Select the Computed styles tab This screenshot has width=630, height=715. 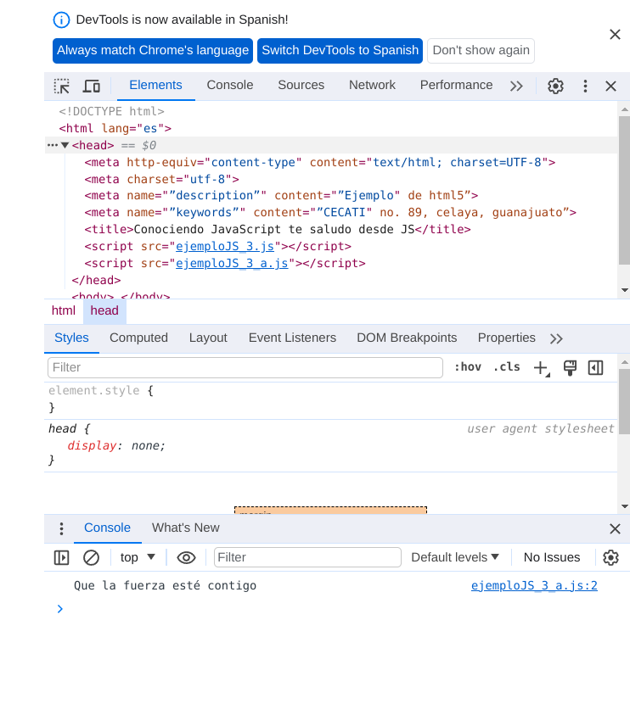(x=138, y=338)
